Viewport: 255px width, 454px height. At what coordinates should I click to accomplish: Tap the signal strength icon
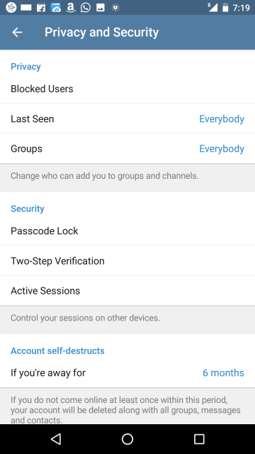pos(212,8)
